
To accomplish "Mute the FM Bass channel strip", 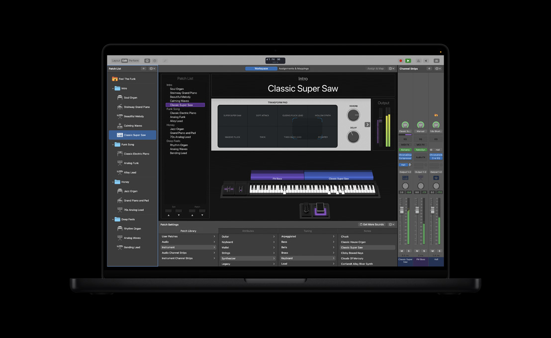I will point(416,251).
